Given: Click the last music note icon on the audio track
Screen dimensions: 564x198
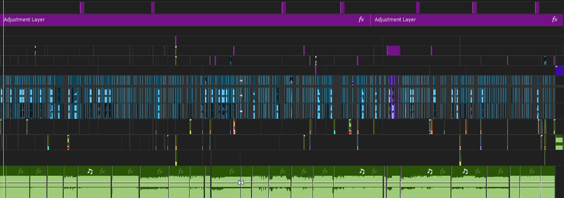Looking at the screenshot, I should pyautogui.click(x=465, y=172).
